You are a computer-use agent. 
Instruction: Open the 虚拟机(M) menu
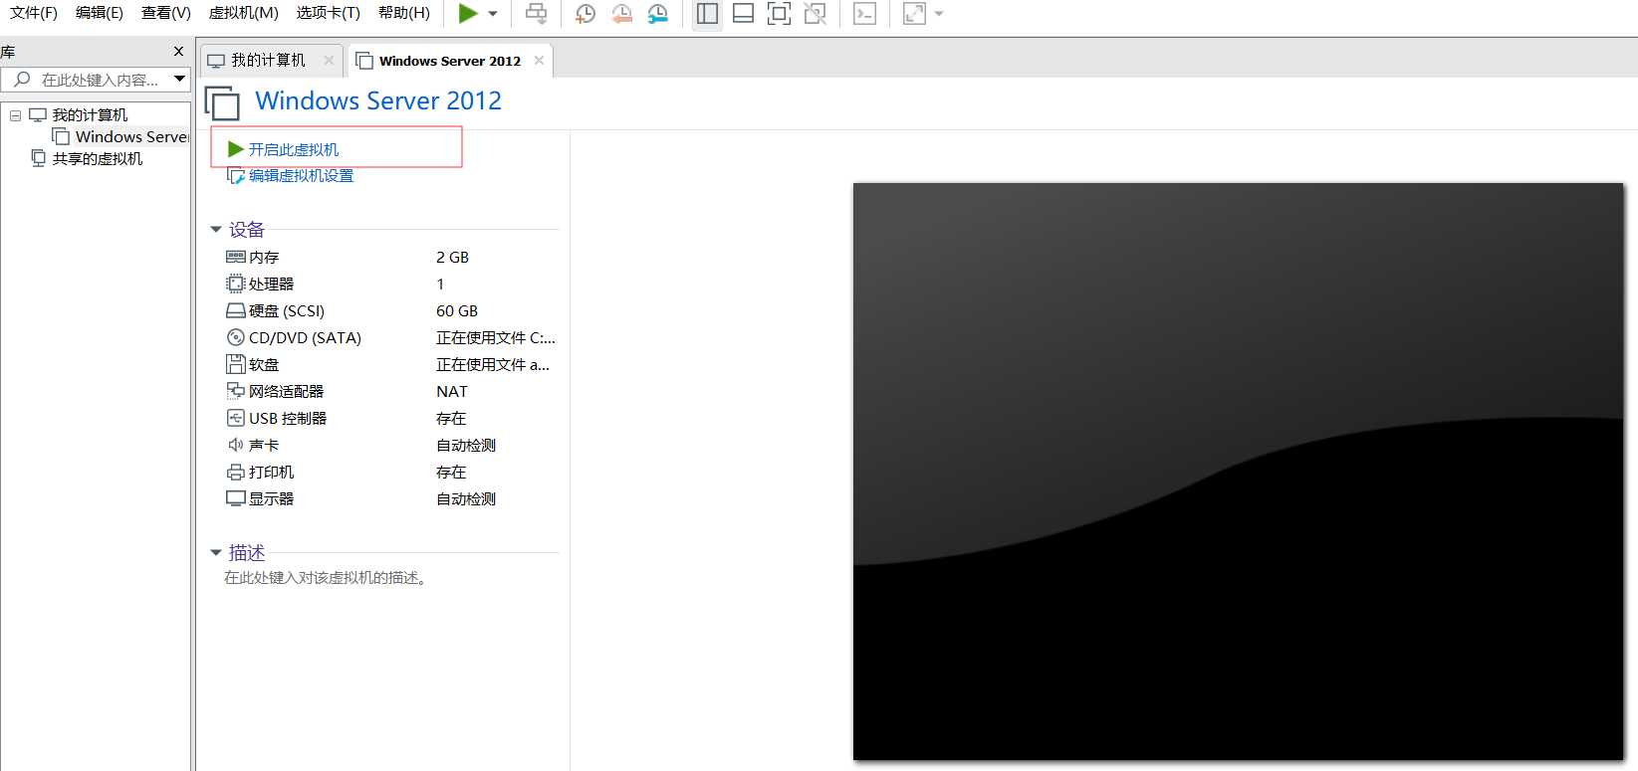click(244, 13)
